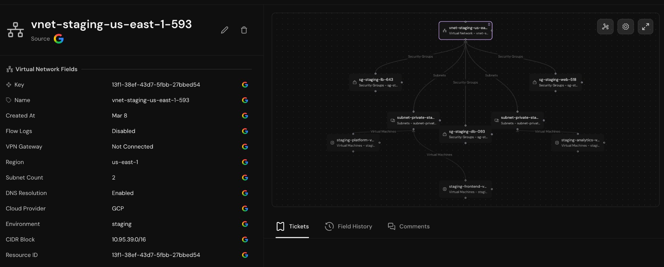Click the Virtual Network Fields heading
Image resolution: width=664 pixels, height=267 pixels.
pyautogui.click(x=46, y=69)
